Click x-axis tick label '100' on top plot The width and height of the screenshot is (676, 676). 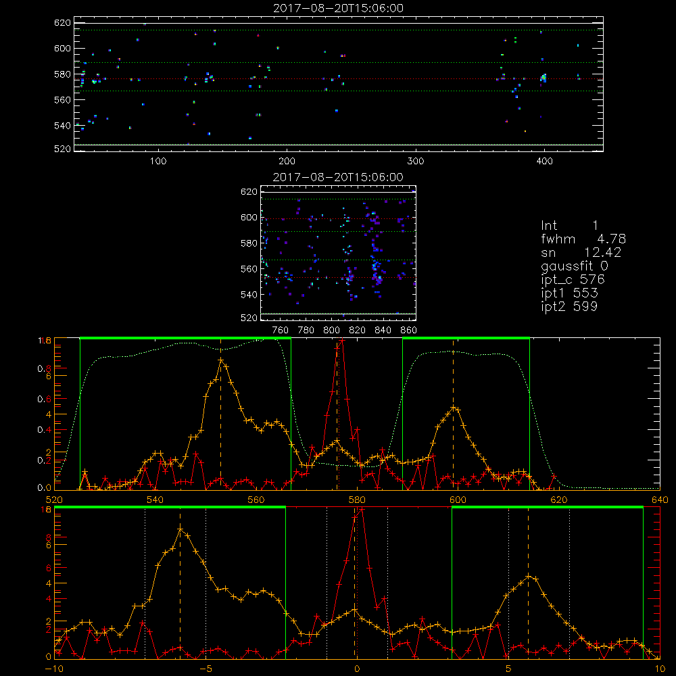point(158,162)
